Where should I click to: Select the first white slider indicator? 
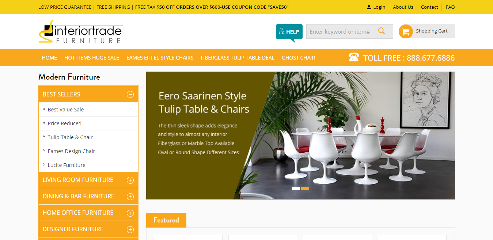296,188
